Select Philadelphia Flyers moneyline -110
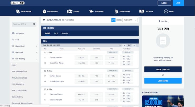Screen dimensions: 195x107 click(x=96, y=81)
